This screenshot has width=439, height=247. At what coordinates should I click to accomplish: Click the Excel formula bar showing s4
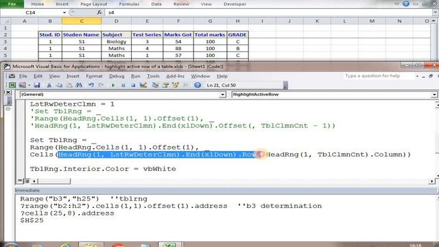pyautogui.click(x=269, y=12)
